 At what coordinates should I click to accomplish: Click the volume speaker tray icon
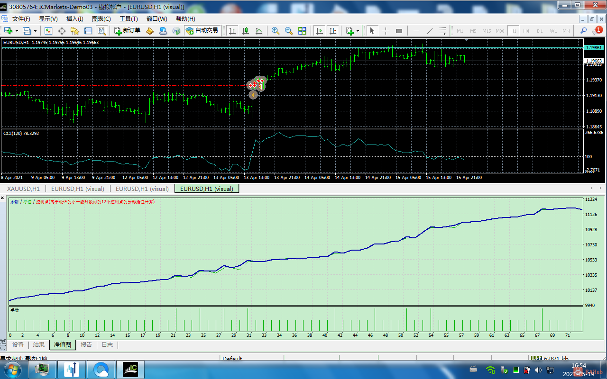(538, 370)
